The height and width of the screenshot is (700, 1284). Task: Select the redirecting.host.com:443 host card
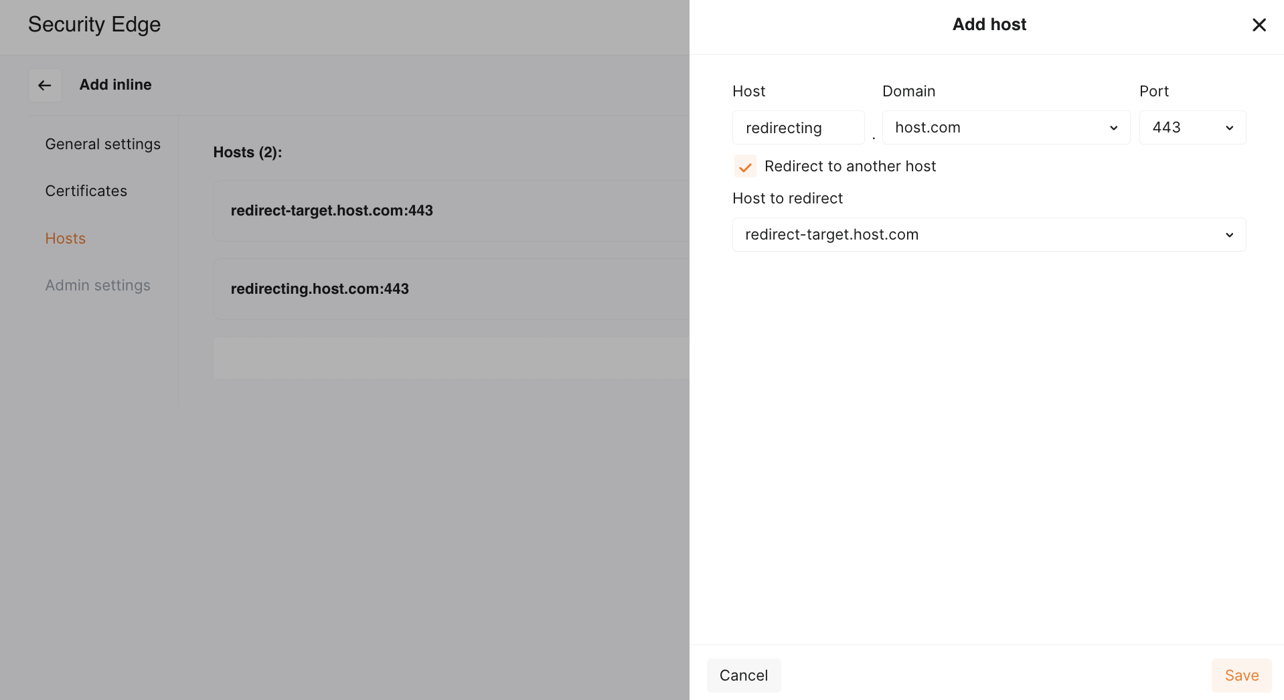pos(450,289)
